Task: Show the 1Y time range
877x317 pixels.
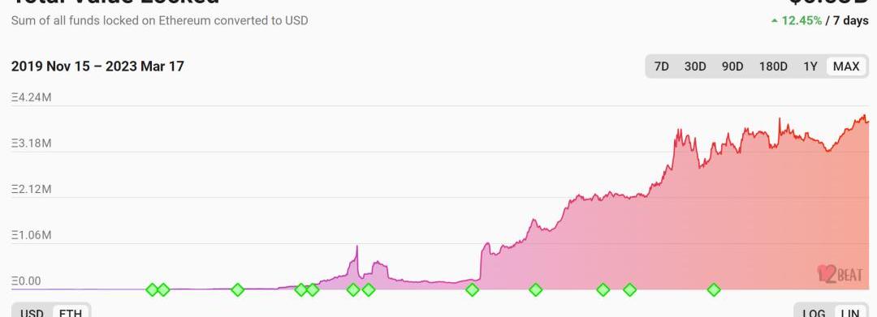Action: point(810,66)
